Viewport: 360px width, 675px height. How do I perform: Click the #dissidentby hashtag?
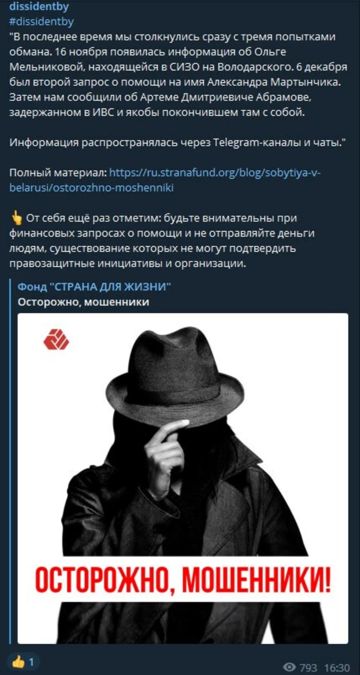point(42,21)
